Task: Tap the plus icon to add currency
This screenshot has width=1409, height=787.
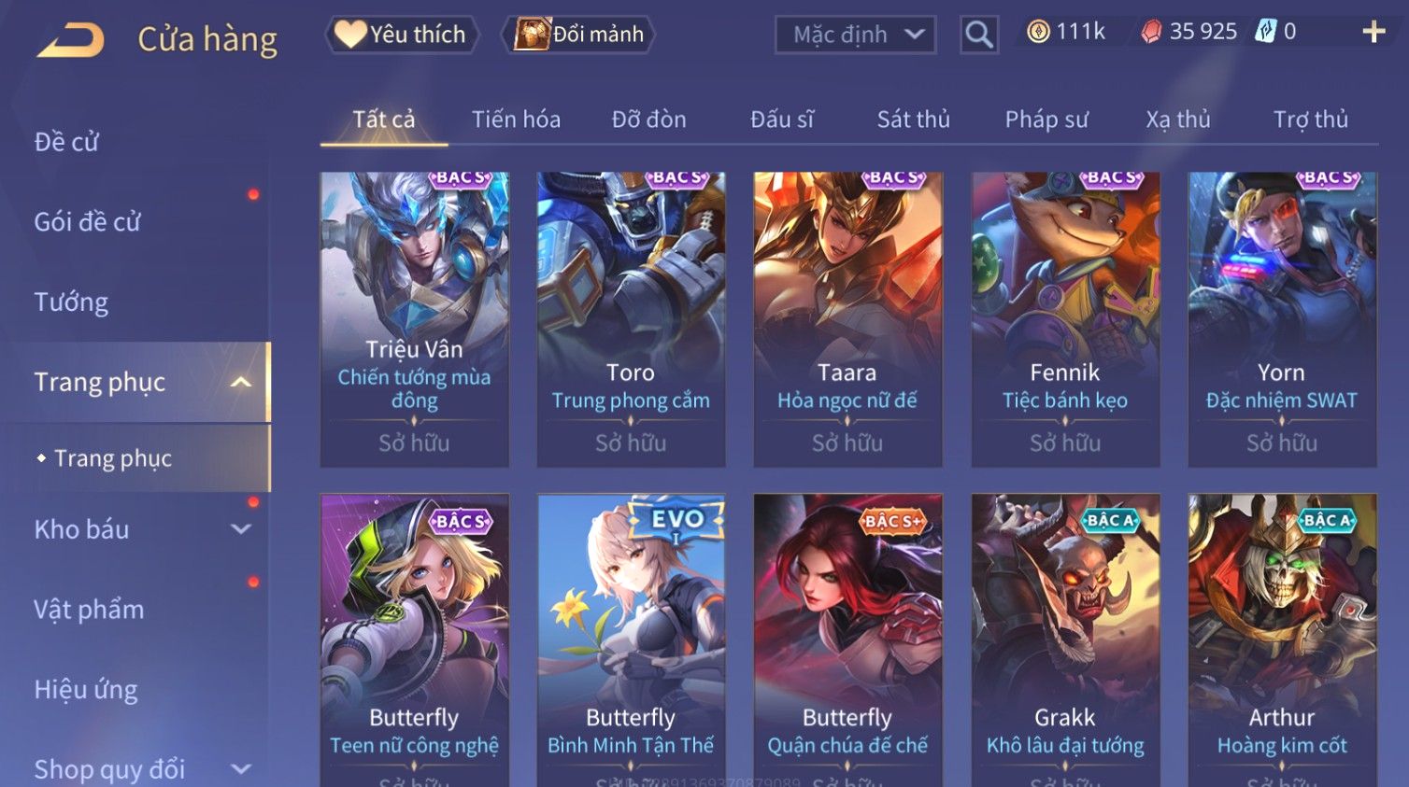Action: (1373, 32)
